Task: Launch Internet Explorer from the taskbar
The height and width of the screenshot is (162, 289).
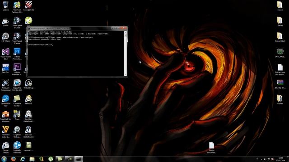Action: [23, 159]
